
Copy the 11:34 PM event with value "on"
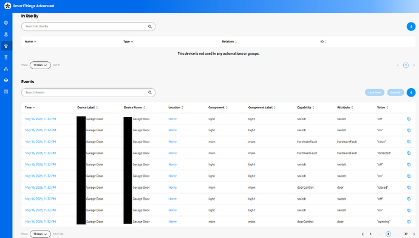tap(409, 131)
